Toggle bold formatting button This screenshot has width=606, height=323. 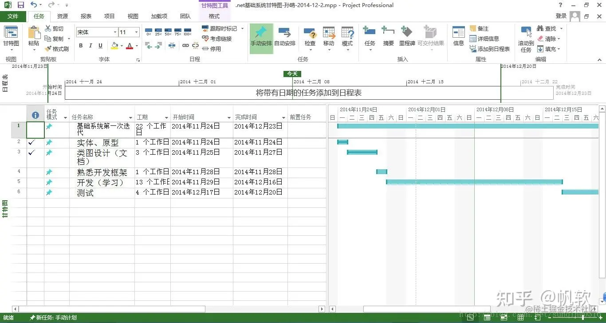coord(81,46)
